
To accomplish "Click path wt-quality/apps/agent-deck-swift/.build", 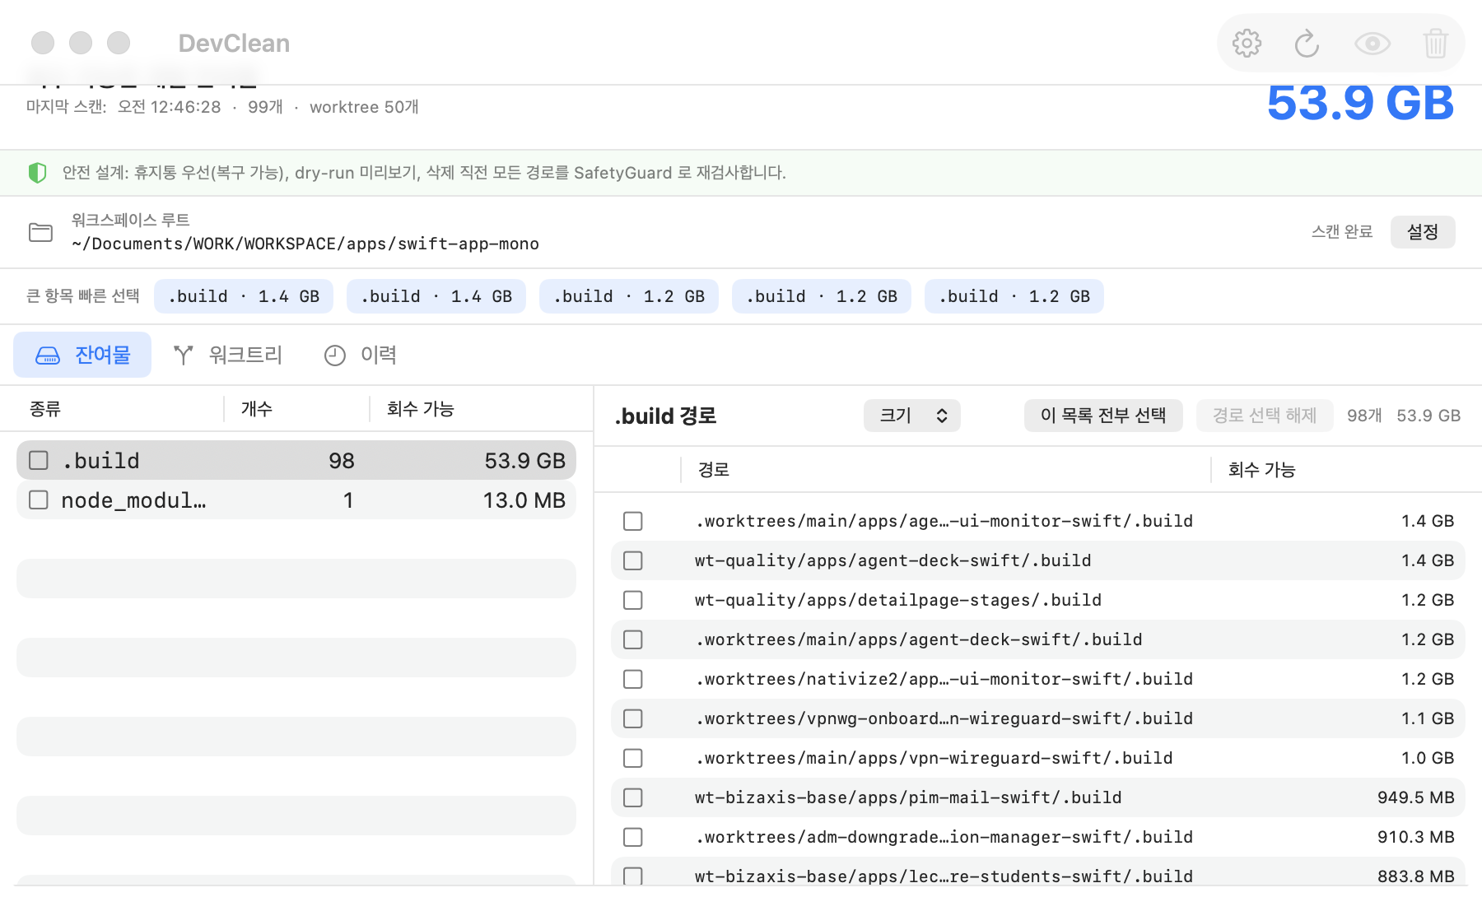I will click(x=892, y=560).
